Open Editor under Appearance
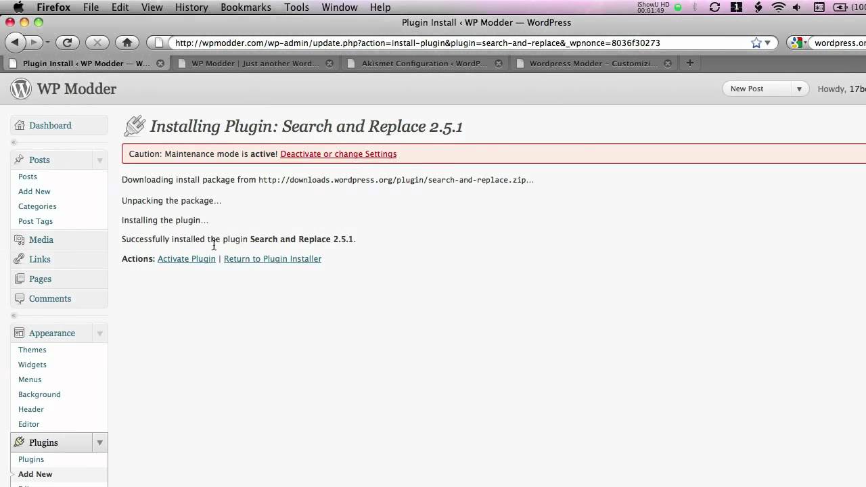 [x=29, y=424]
